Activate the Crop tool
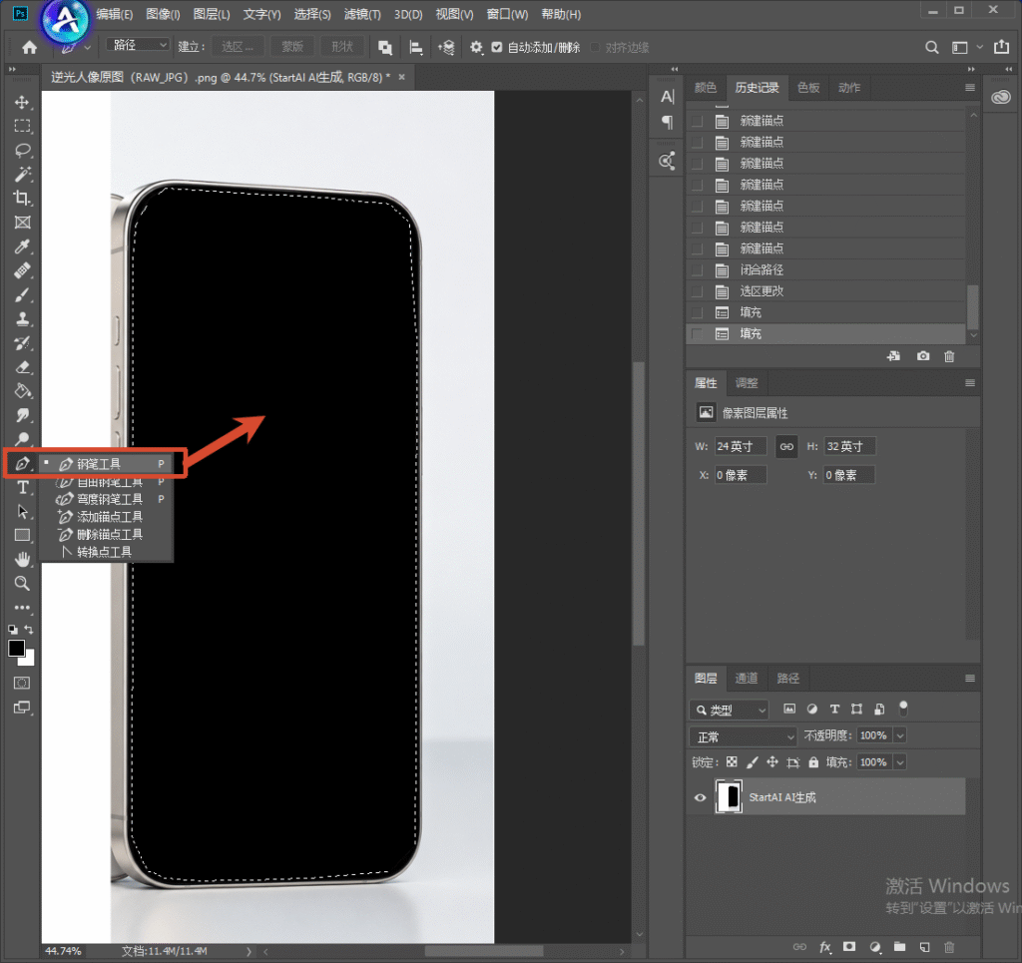This screenshot has width=1022, height=963. pyautogui.click(x=22, y=198)
